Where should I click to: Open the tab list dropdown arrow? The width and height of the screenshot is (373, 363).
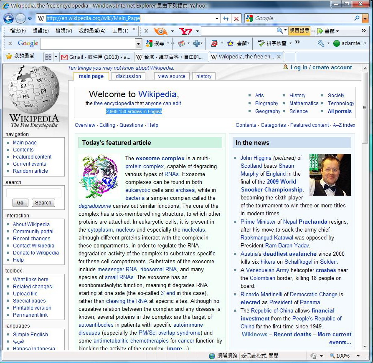click(x=56, y=57)
